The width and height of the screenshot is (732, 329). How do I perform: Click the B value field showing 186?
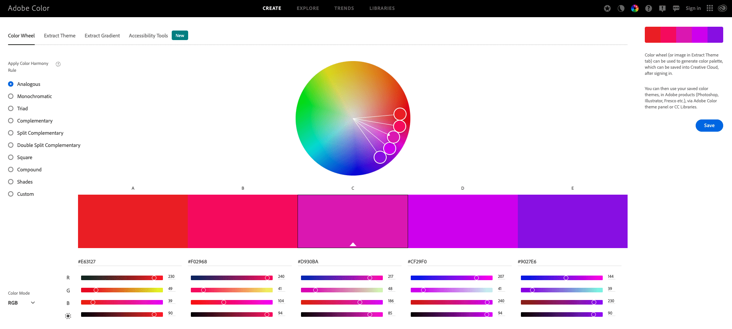(x=391, y=301)
